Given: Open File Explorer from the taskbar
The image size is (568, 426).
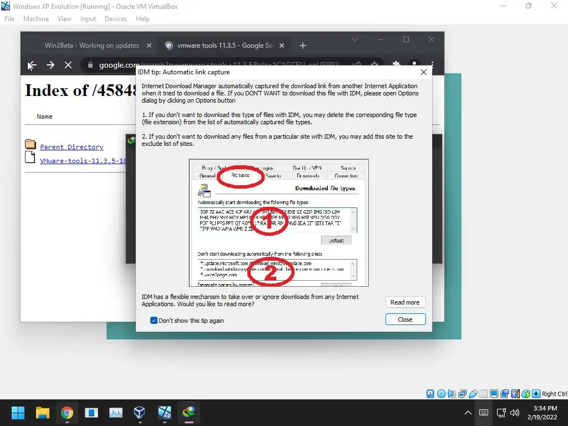Looking at the screenshot, I should point(42,412).
